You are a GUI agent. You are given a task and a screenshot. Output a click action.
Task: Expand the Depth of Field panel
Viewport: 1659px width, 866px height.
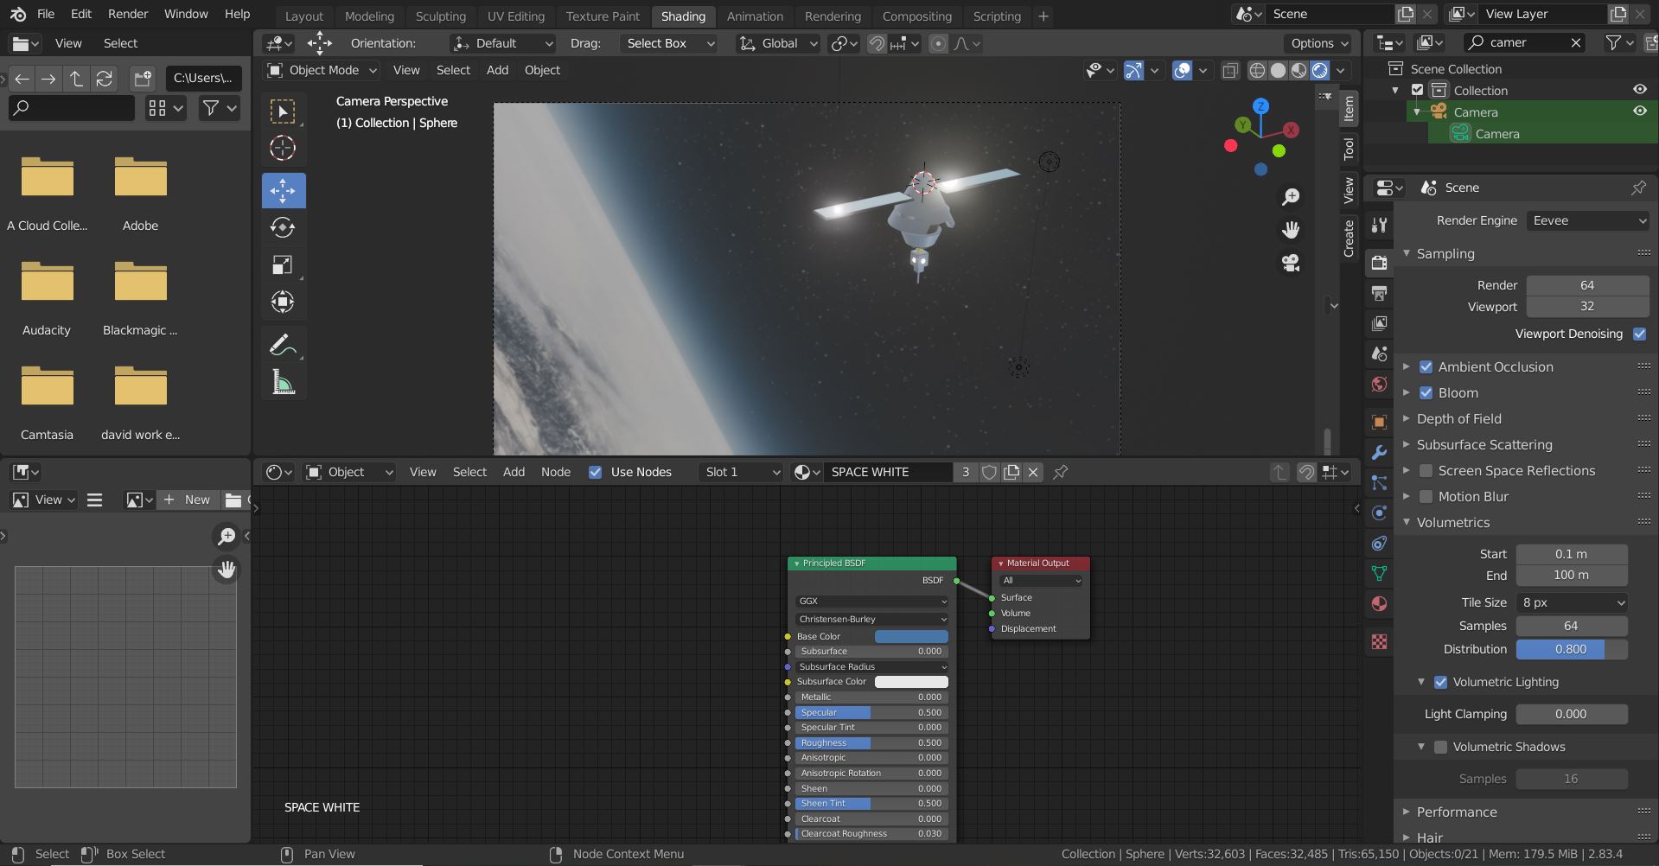click(1458, 419)
